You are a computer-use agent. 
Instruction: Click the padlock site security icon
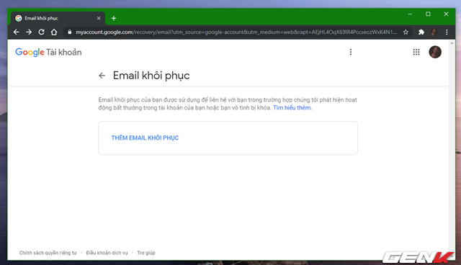pyautogui.click(x=70, y=32)
